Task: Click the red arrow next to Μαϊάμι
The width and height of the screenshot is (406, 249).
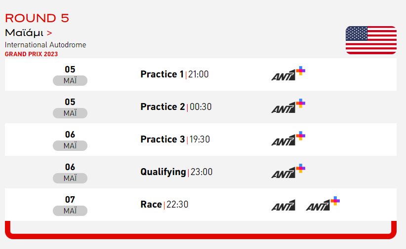Action: [49, 33]
